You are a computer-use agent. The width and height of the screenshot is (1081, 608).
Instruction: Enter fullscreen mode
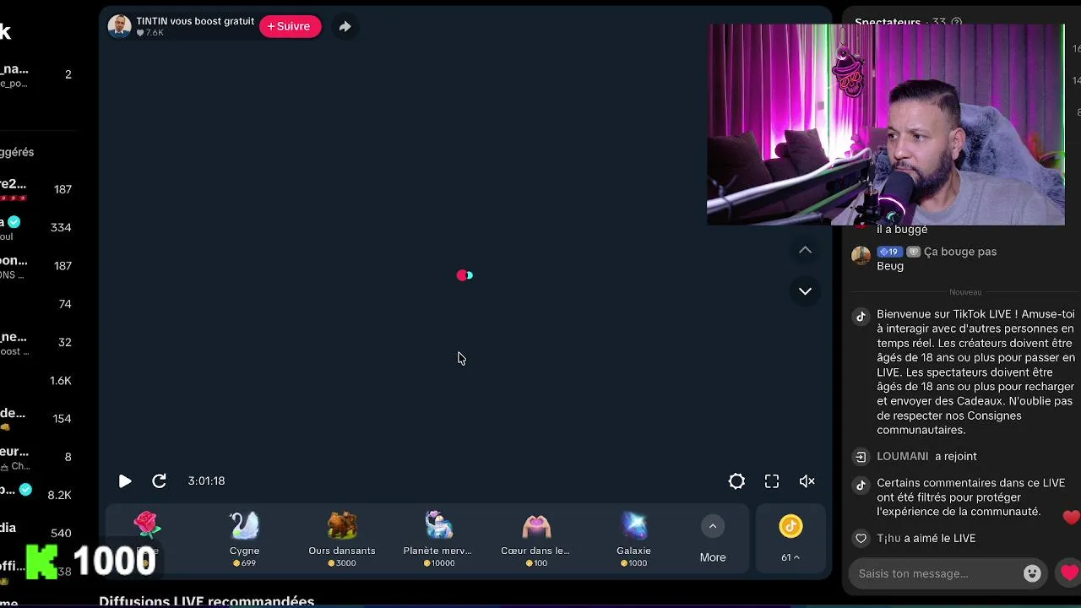(x=772, y=480)
